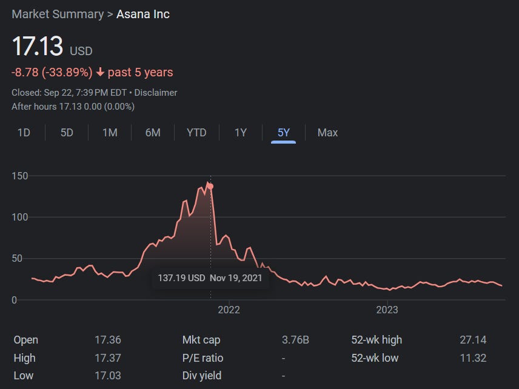Click the 2023 axis label
519x389 pixels.
(387, 310)
